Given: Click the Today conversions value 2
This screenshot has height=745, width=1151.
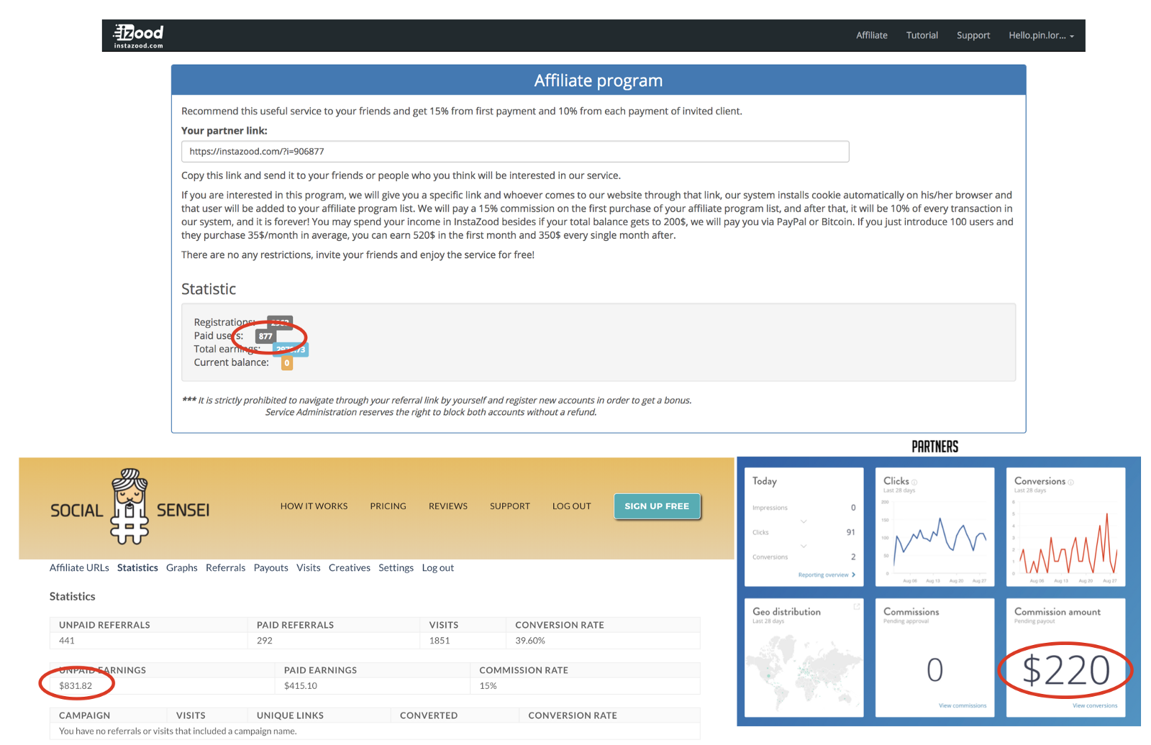Looking at the screenshot, I should [853, 557].
